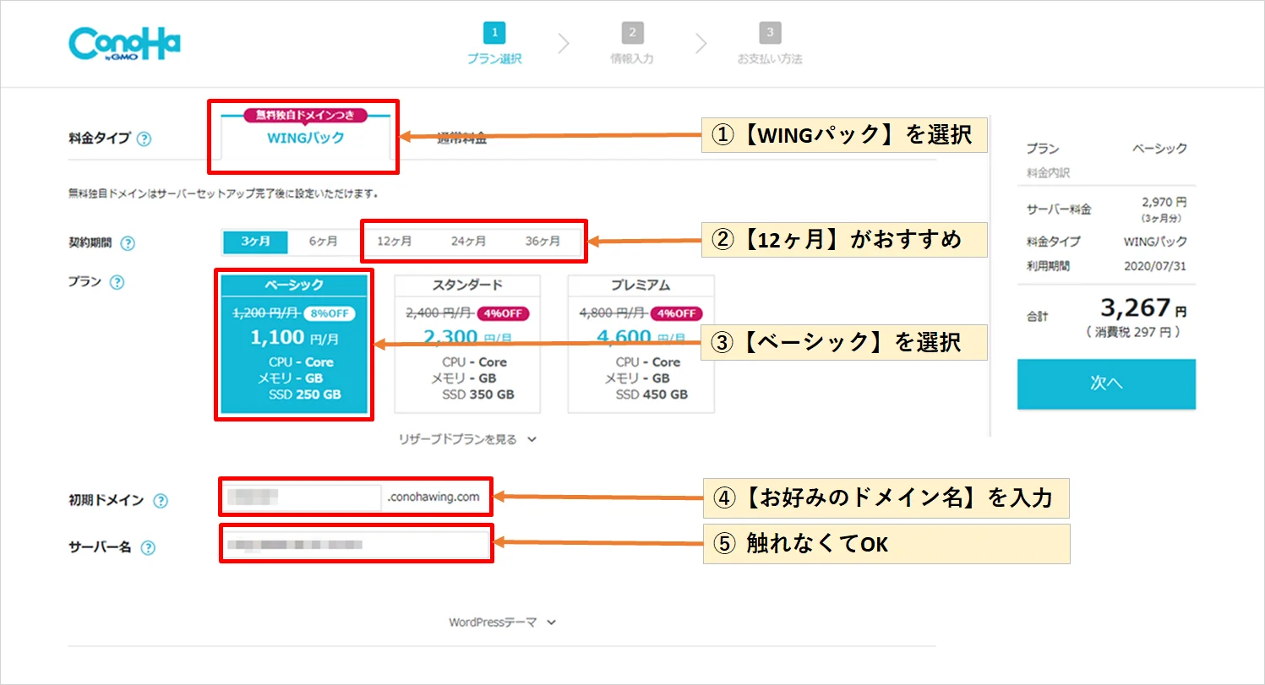This screenshot has height=685, width=1265.
Task: Pick the 24ヶ月 contract period
Action: [x=468, y=242]
